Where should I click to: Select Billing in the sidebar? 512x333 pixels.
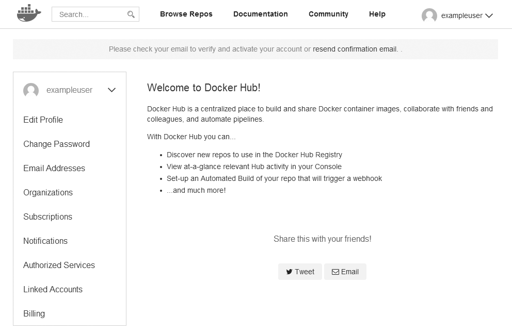[x=34, y=313]
